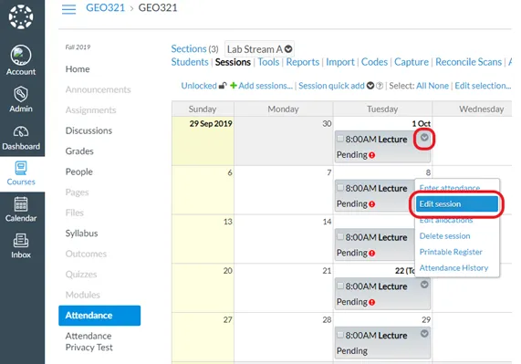
Task: Open People in course navigation
Action: point(79,172)
